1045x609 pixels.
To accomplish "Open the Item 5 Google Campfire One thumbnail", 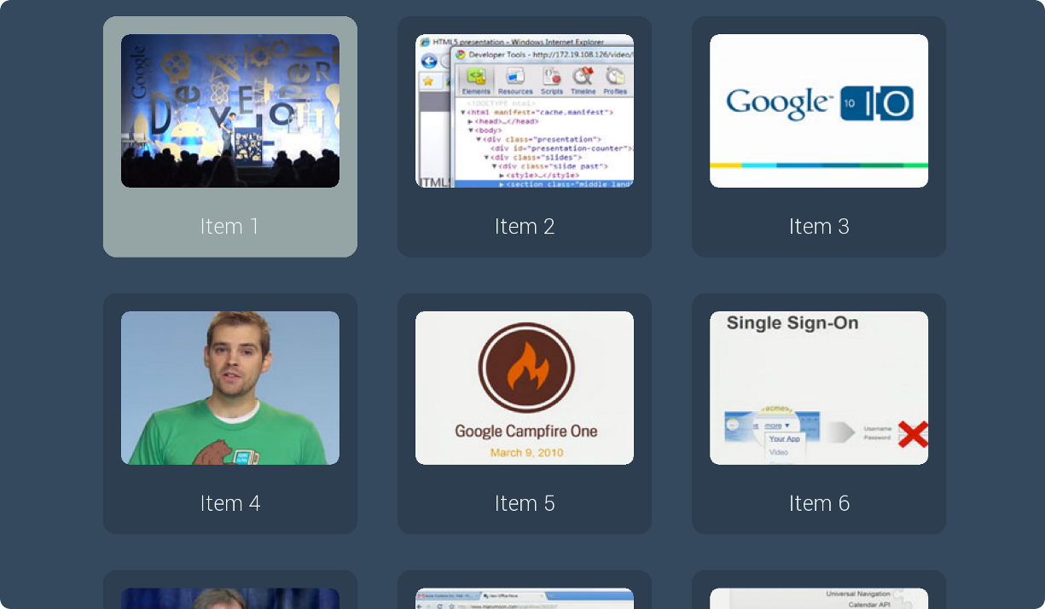I will coord(525,388).
